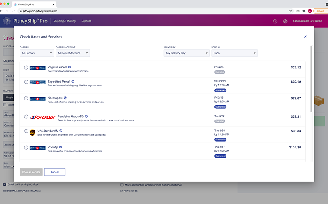Click the Priority service name
Image resolution: width=328 pixels, height=204 pixels.
[53, 147]
